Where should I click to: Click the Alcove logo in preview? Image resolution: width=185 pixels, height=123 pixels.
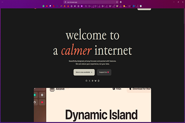[52, 89]
